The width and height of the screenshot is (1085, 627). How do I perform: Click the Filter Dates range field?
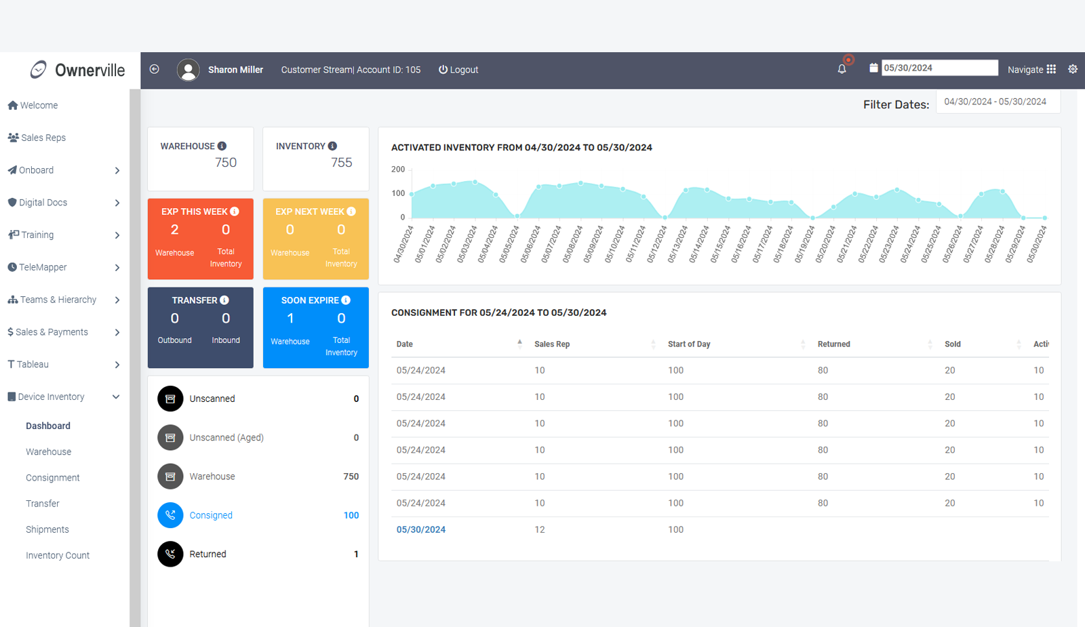998,102
